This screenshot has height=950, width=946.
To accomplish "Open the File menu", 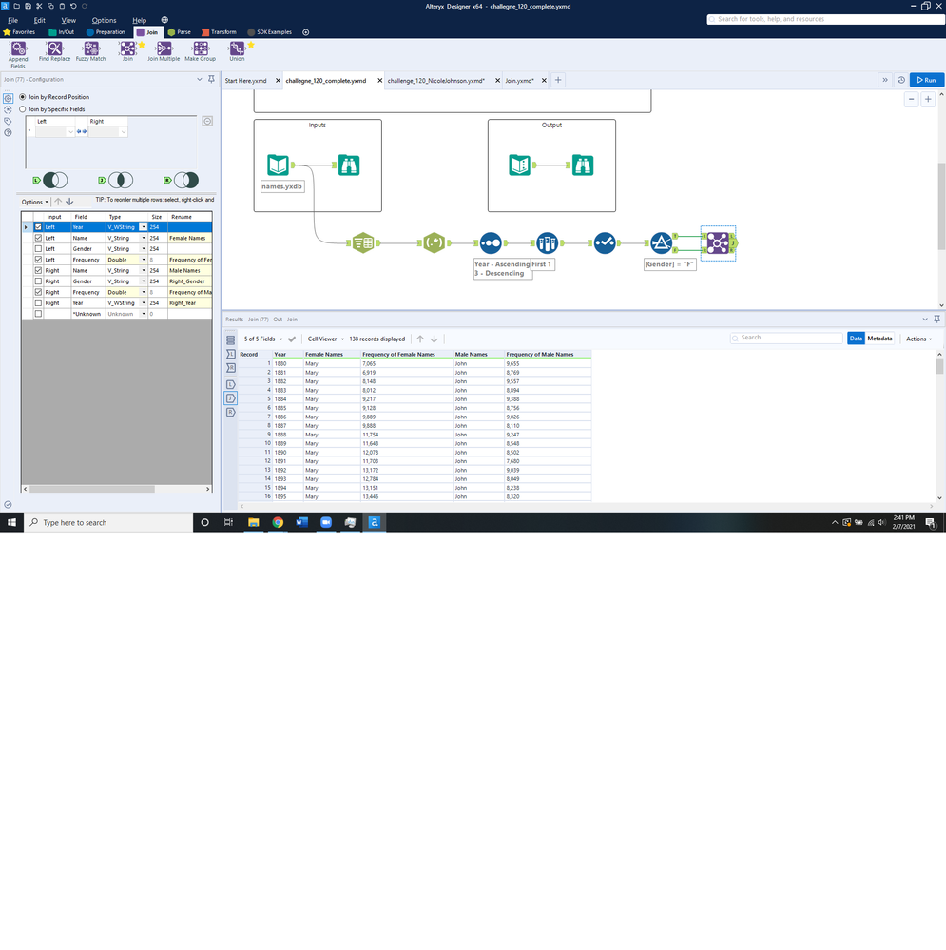I will tap(12, 20).
